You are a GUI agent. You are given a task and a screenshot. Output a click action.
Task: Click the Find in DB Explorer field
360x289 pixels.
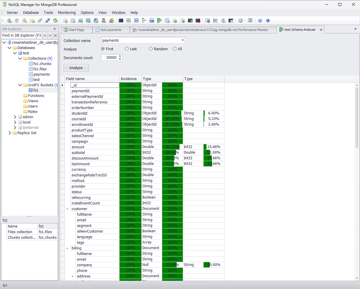click(22, 35)
